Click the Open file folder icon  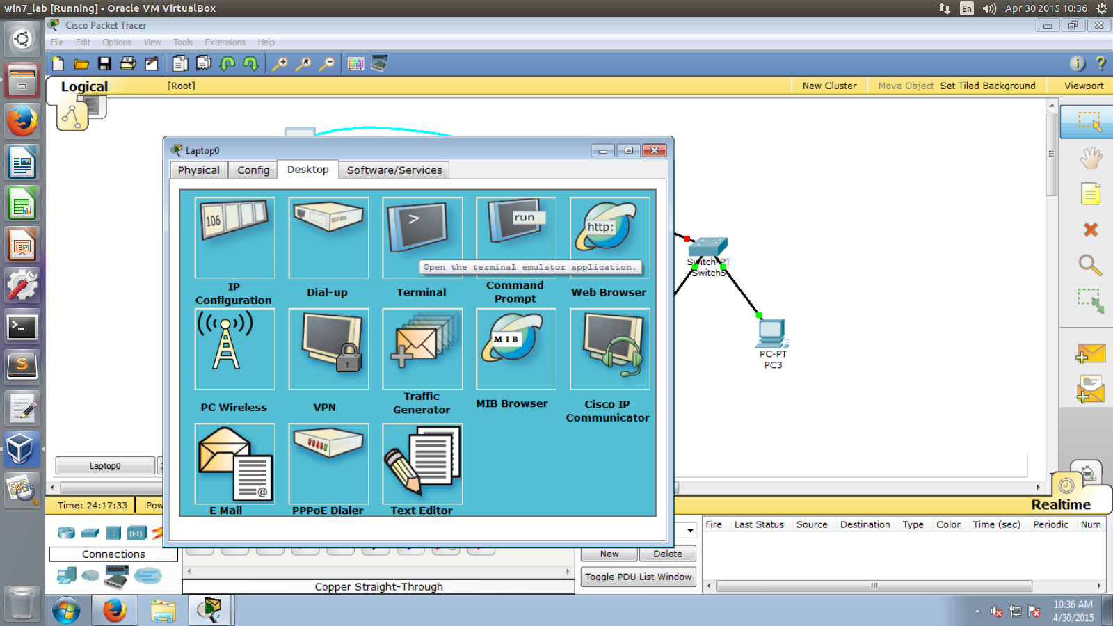[81, 64]
